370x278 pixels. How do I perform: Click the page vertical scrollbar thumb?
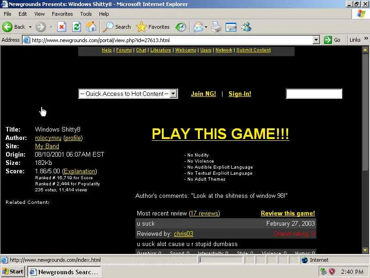(x=365, y=112)
